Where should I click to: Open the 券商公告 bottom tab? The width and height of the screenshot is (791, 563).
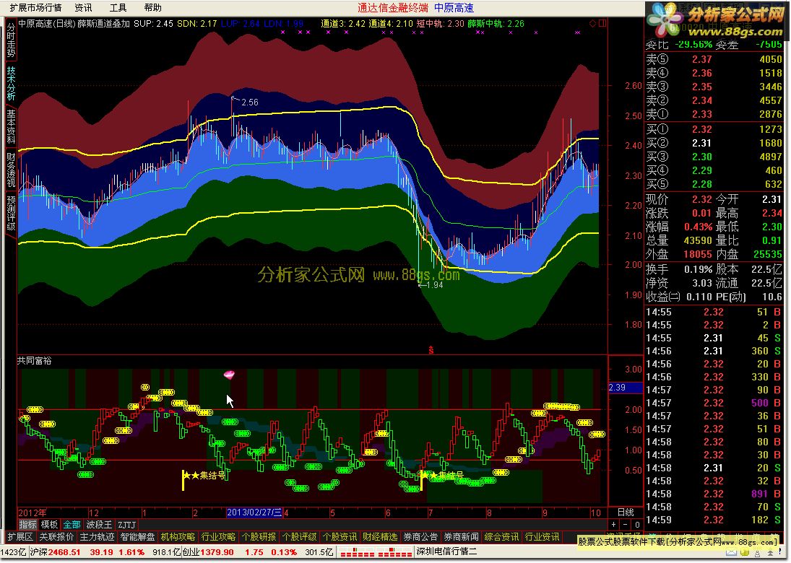(x=420, y=537)
